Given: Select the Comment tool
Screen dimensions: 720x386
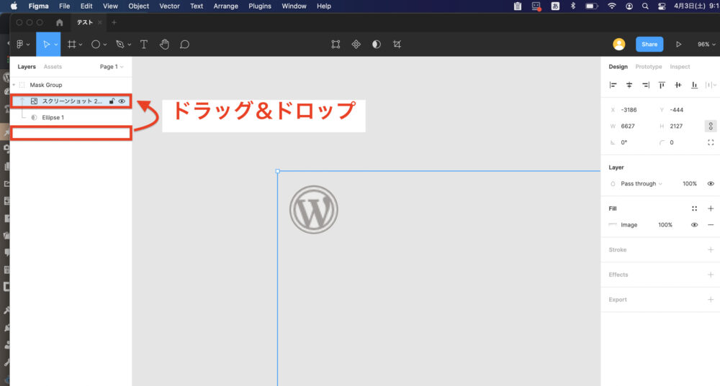Looking at the screenshot, I should pos(184,45).
